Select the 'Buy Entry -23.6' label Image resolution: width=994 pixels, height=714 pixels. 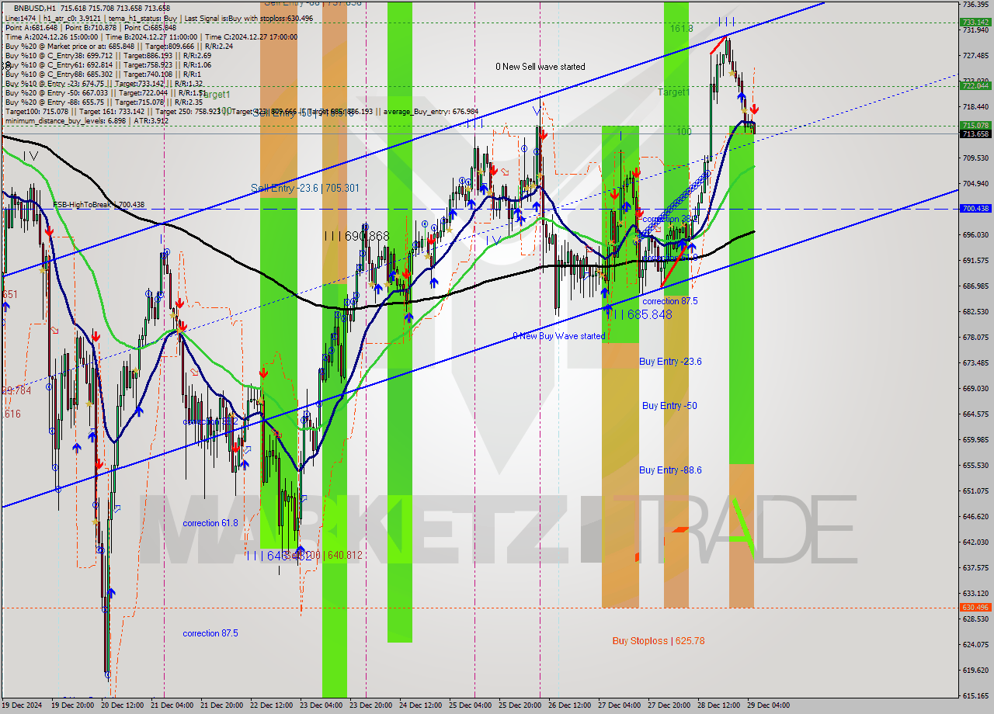pos(670,361)
